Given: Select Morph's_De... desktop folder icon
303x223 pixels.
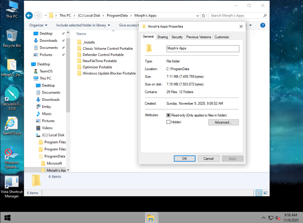Looking at the screenshot, I should point(12,68).
